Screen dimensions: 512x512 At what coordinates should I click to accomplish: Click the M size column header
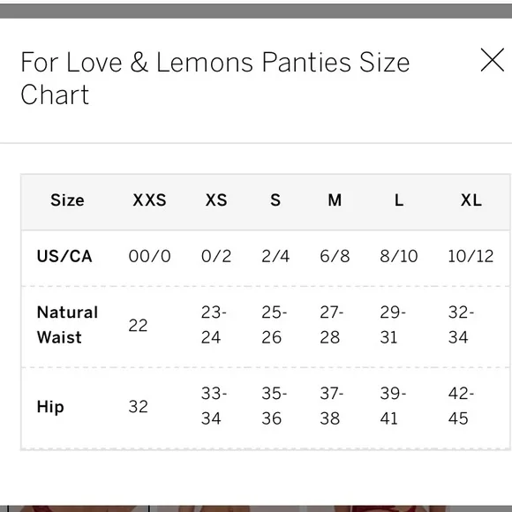(335, 200)
